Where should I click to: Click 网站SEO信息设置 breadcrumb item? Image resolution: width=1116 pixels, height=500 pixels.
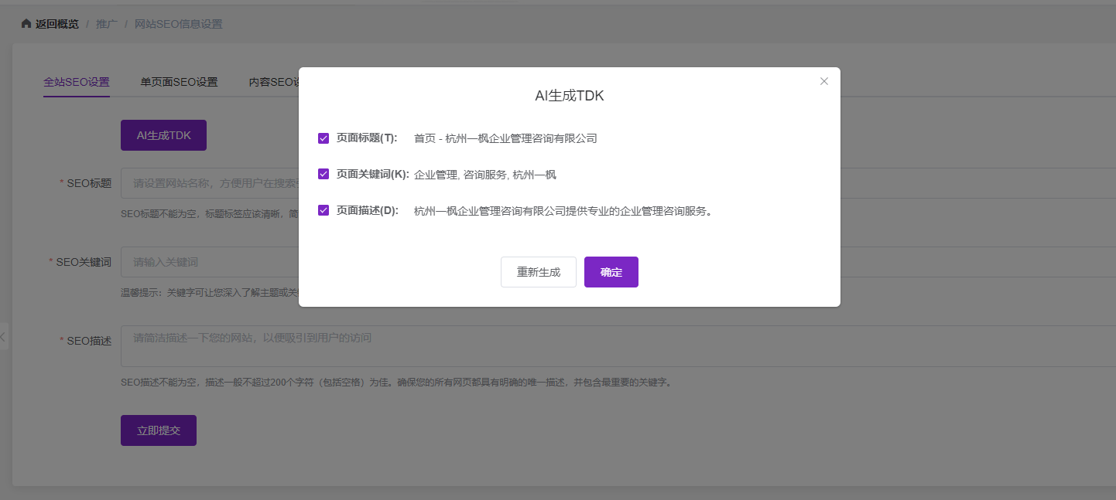[x=179, y=24]
